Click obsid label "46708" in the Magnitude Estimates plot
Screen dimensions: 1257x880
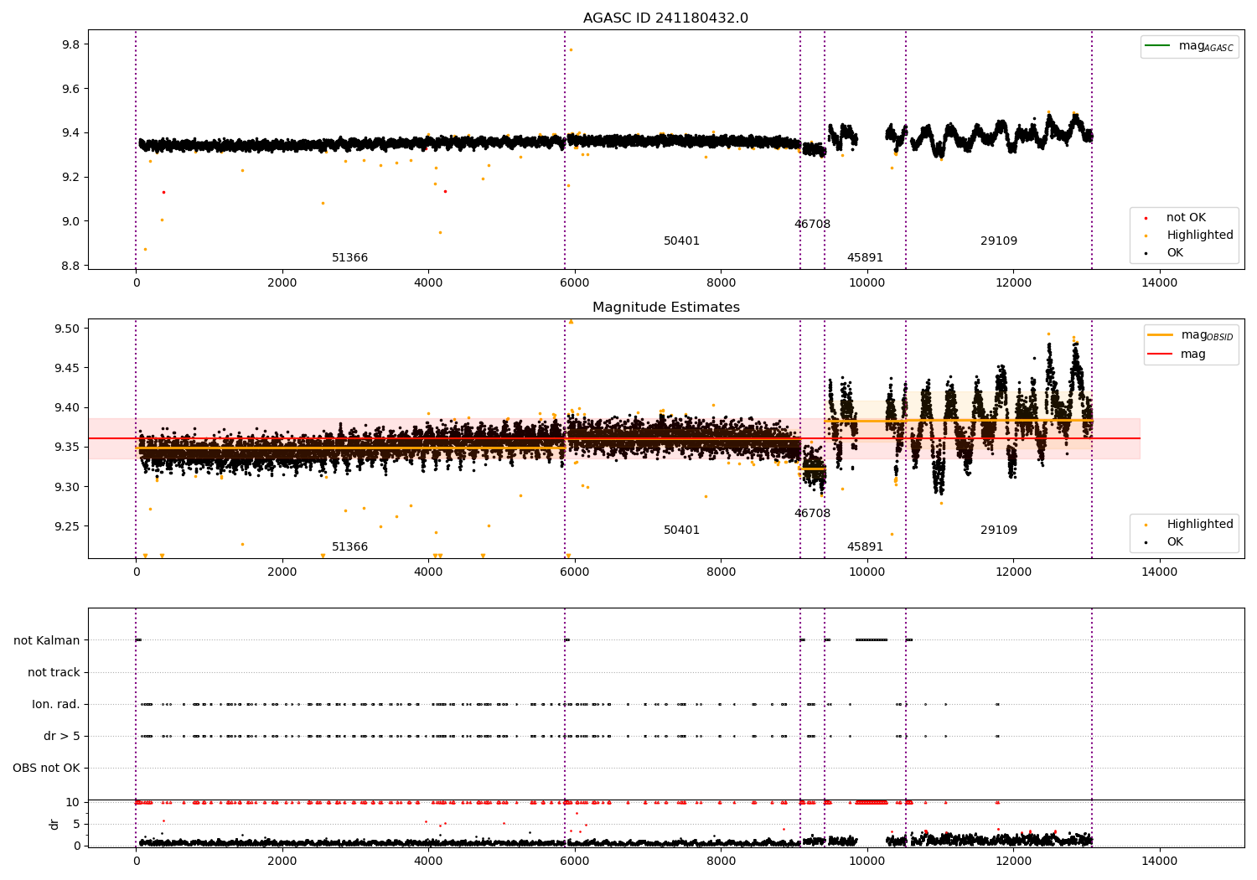(x=812, y=514)
